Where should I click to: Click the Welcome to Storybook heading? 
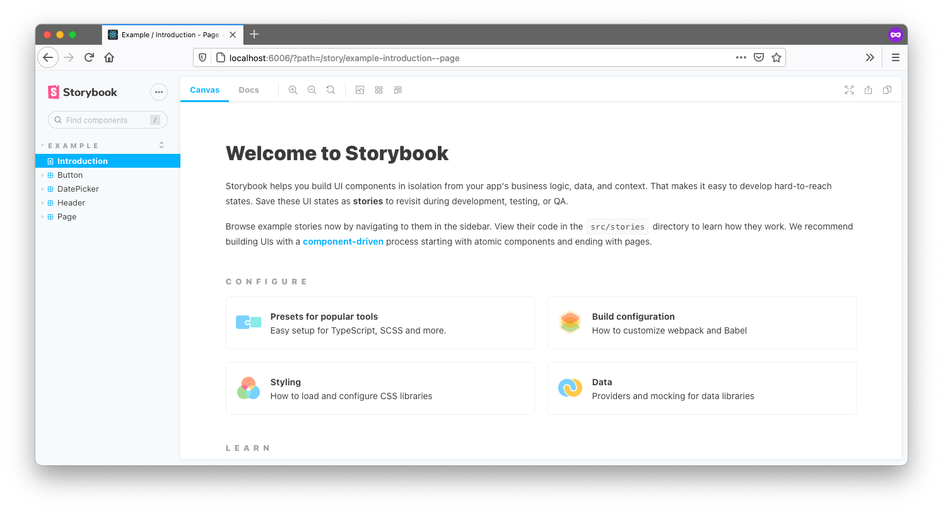point(337,153)
